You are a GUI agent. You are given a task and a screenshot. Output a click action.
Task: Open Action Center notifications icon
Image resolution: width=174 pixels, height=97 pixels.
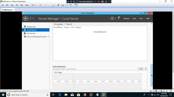170,95
